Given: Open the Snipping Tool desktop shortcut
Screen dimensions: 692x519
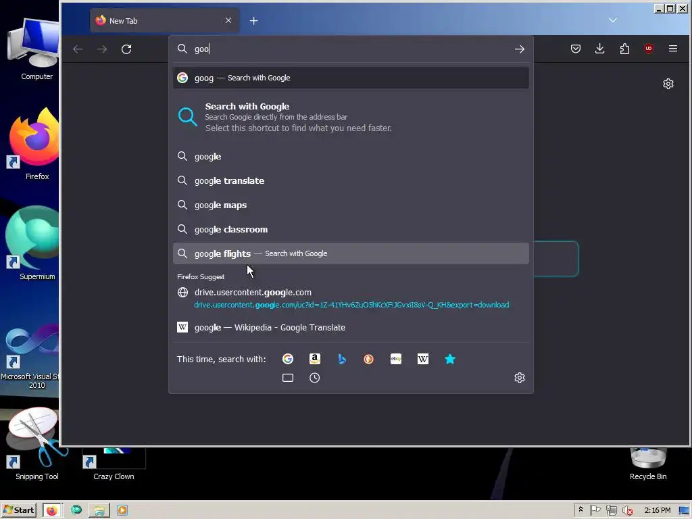Looking at the screenshot, I should pyautogui.click(x=36, y=443).
